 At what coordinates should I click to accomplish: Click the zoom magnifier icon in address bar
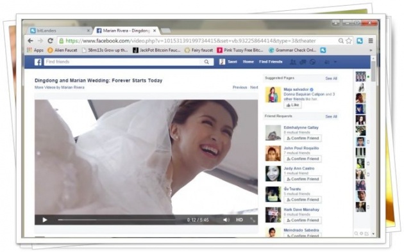coord(341,41)
